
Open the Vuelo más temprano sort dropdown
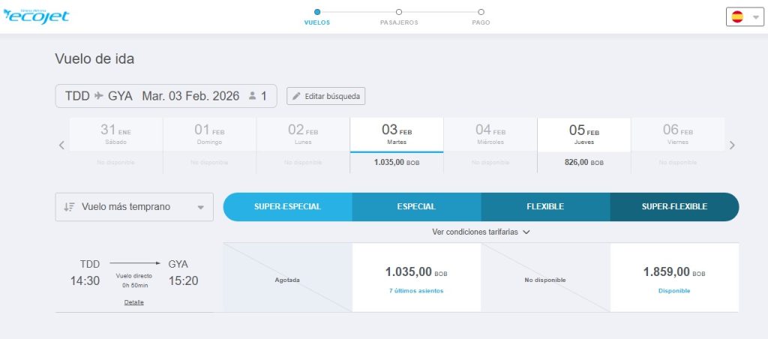coord(134,207)
